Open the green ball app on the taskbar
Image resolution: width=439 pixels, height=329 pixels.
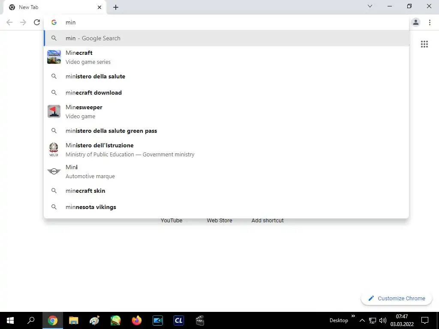pyautogui.click(x=115, y=320)
